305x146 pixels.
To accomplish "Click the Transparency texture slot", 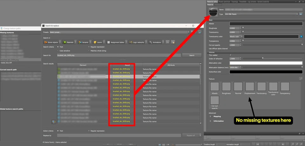I will point(285,87).
